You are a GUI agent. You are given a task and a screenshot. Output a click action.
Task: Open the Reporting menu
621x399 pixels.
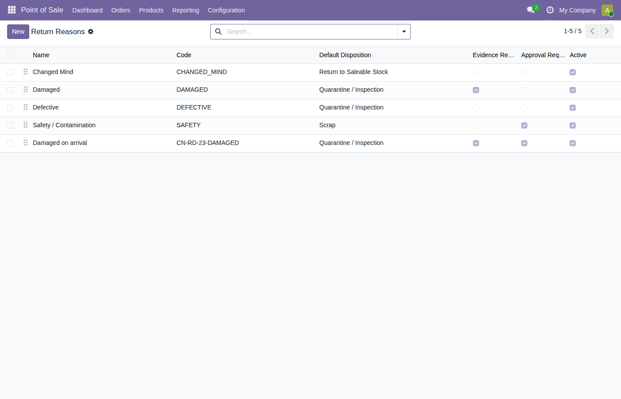(x=185, y=10)
